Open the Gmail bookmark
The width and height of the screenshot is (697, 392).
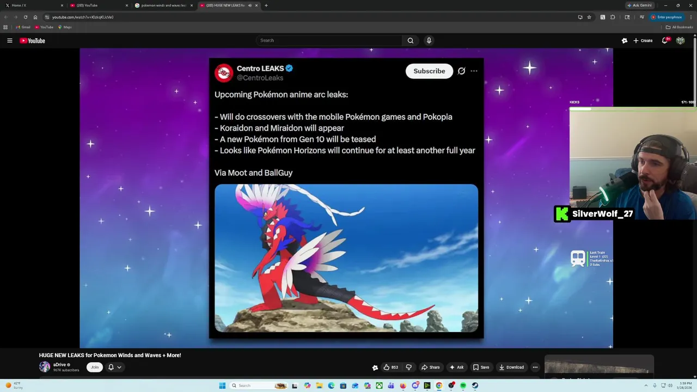coord(23,27)
